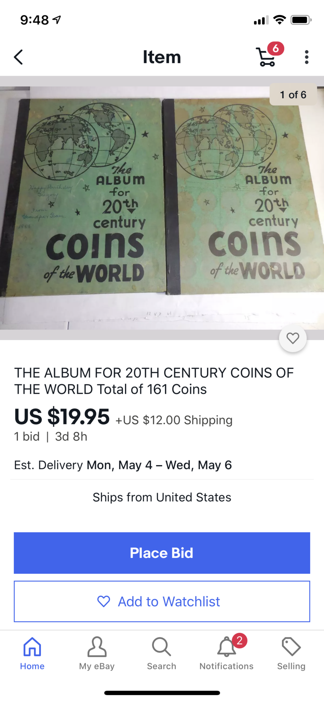324x702 pixels.
Task: Tap the cart badge showing 6
Action: (276, 48)
